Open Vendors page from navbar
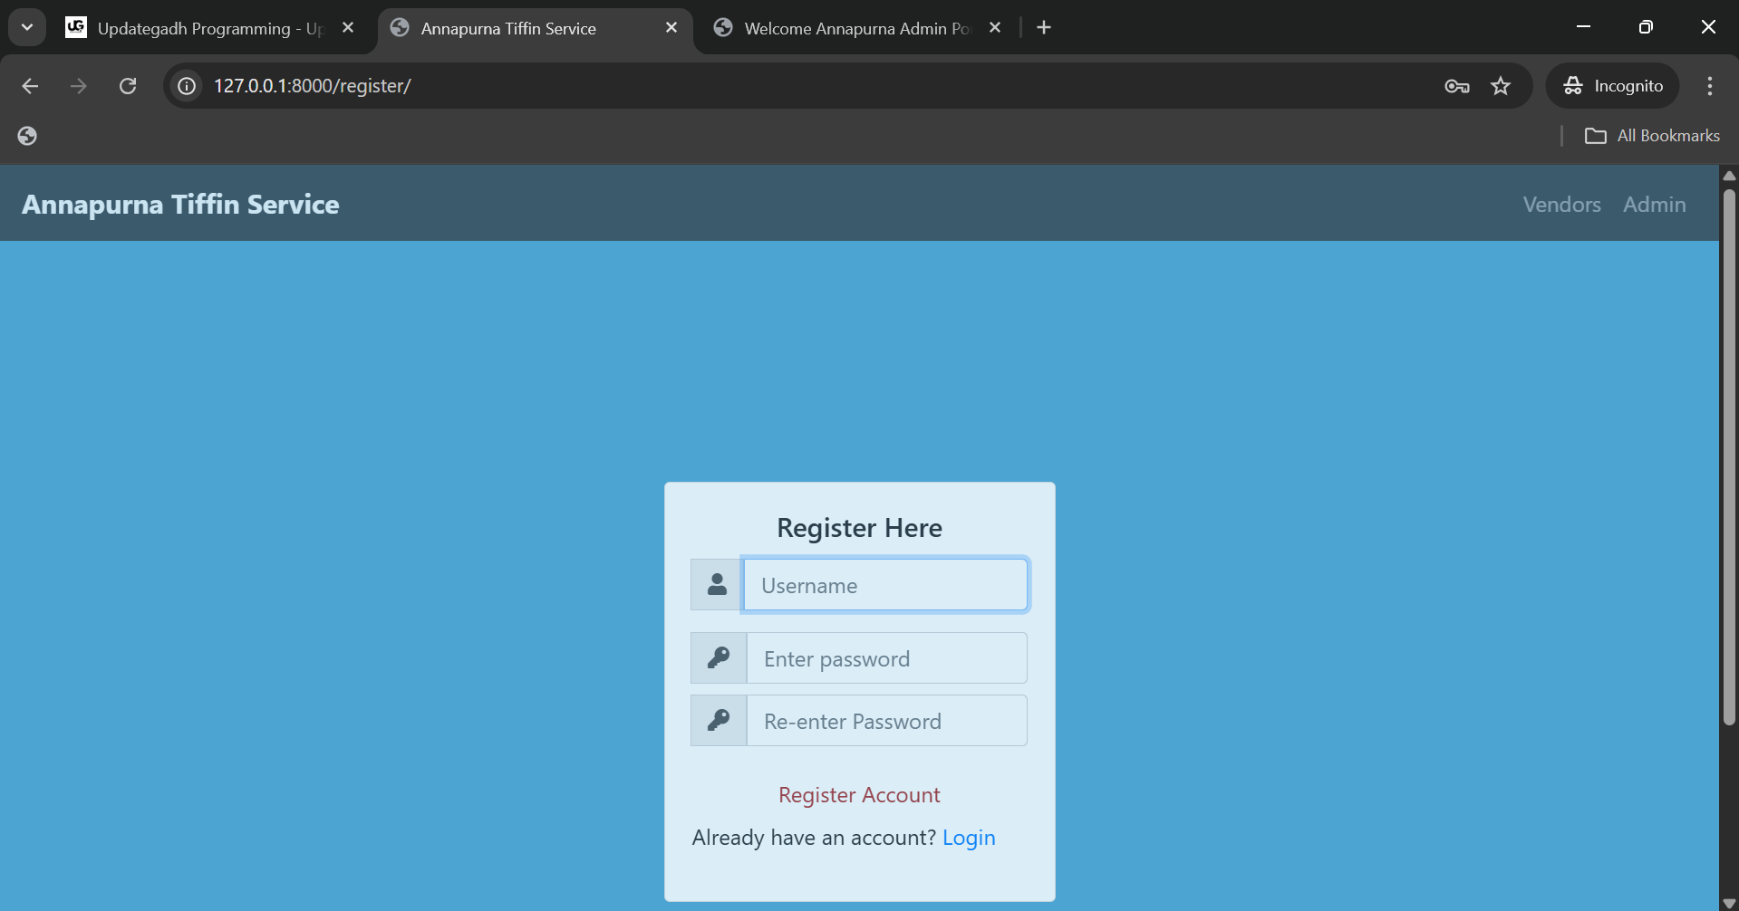This screenshot has width=1739, height=911. [x=1561, y=205]
